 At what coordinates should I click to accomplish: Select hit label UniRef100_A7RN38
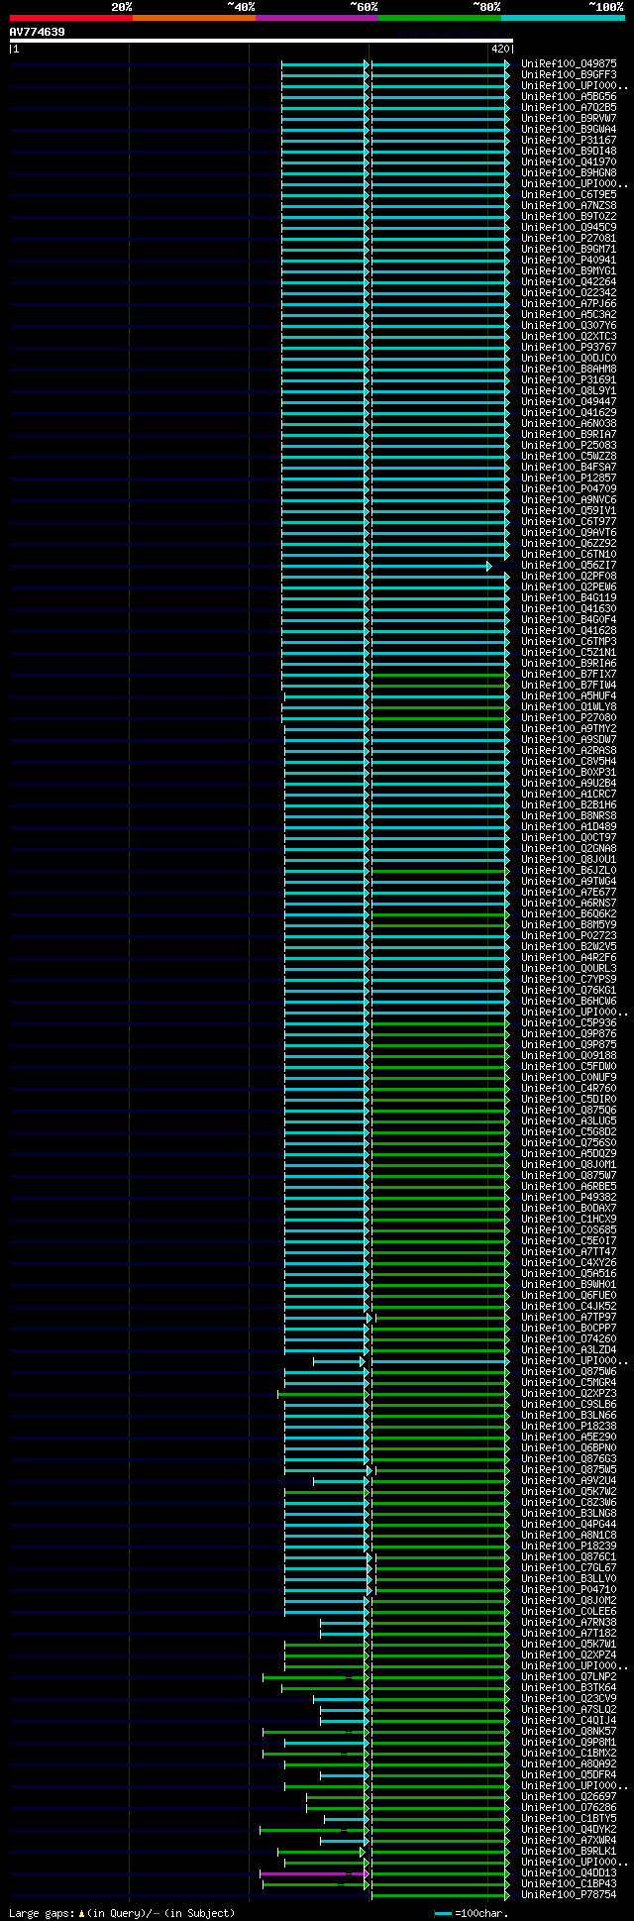[x=569, y=1623]
